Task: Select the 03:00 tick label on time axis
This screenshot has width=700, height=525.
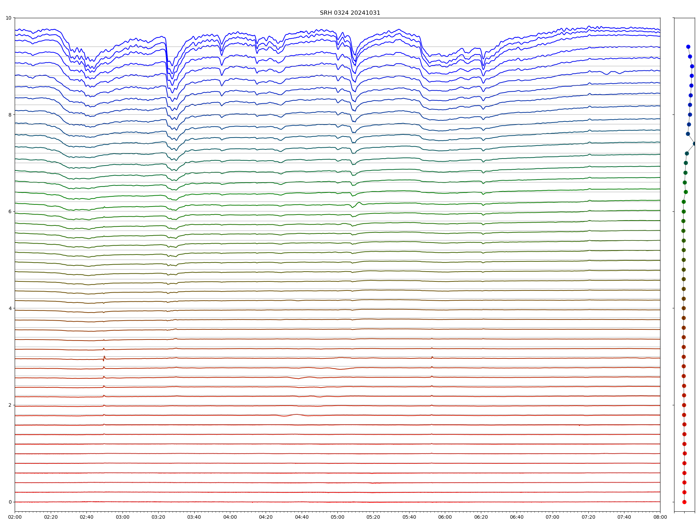Action: coord(122,517)
